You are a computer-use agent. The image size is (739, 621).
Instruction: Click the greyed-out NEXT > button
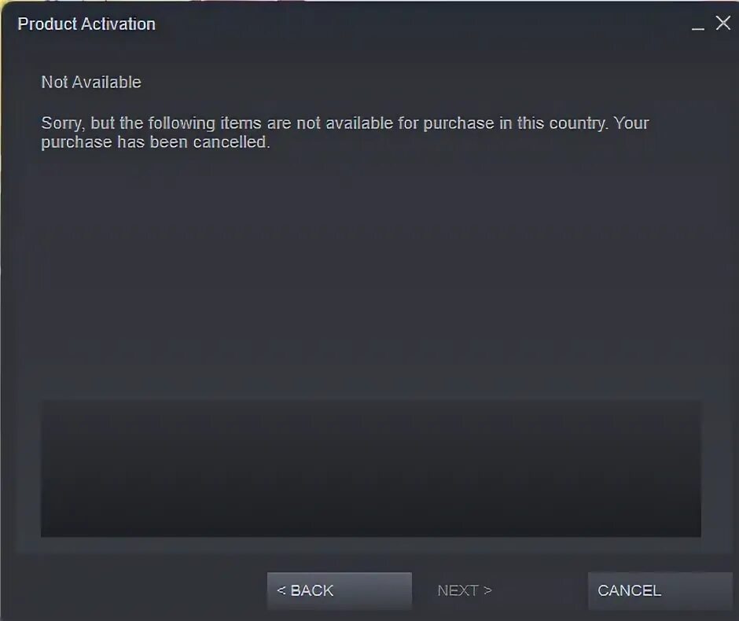464,590
